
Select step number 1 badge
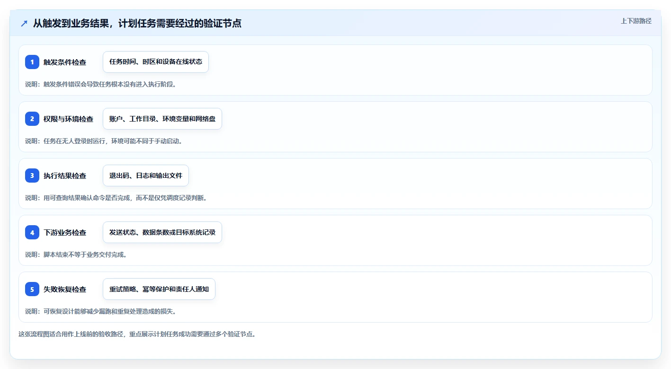(x=32, y=62)
